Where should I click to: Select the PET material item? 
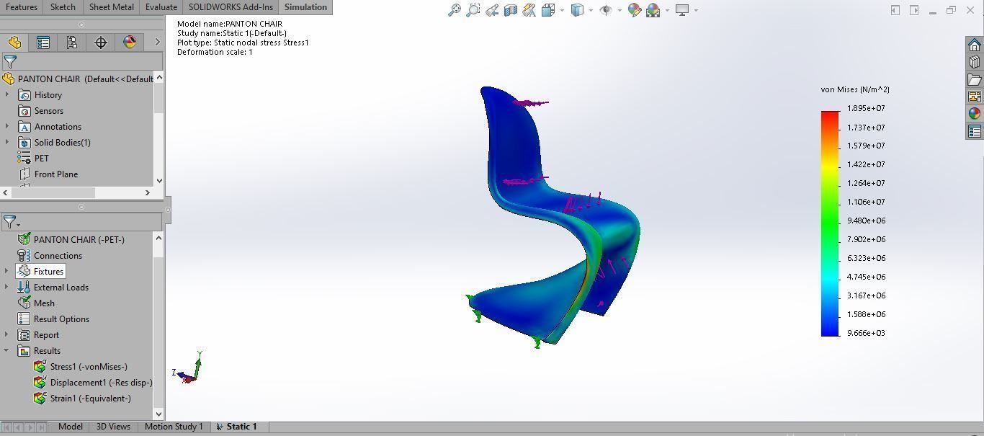pos(33,158)
